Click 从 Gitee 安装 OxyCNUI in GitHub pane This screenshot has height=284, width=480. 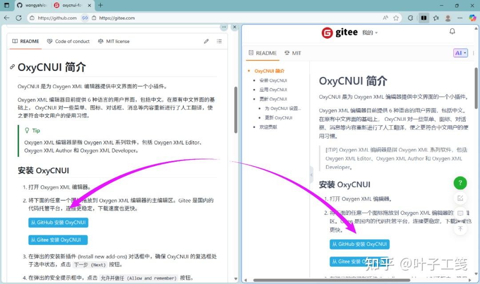58,240
